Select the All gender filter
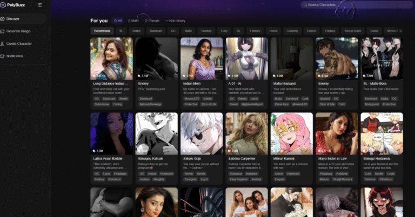This screenshot has height=217, width=415. [118, 21]
